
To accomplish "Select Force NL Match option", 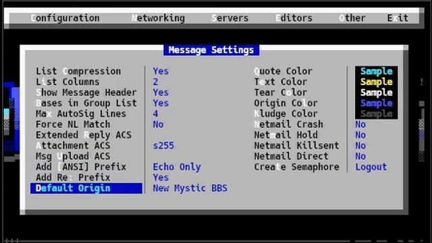I will click(73, 124).
